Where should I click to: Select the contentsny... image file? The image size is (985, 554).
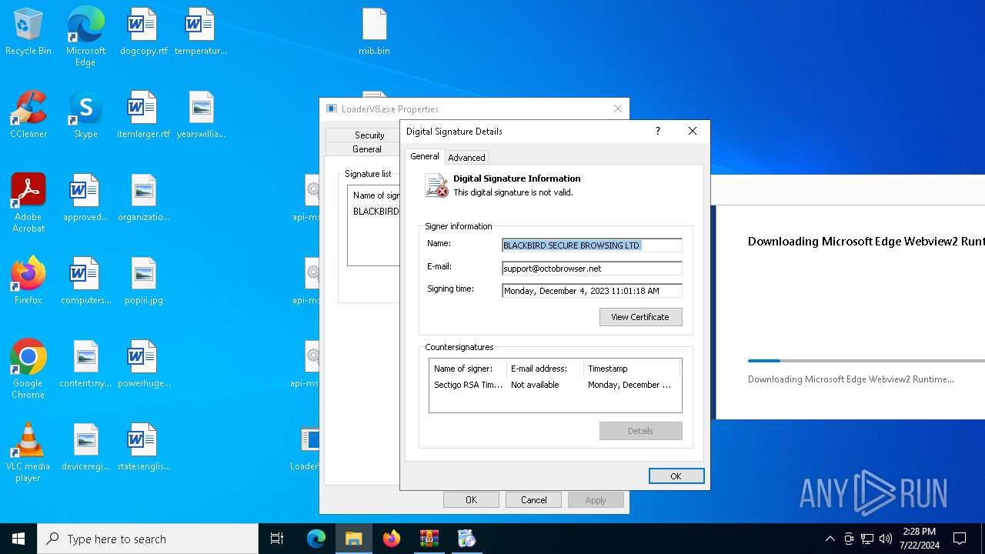point(85,364)
